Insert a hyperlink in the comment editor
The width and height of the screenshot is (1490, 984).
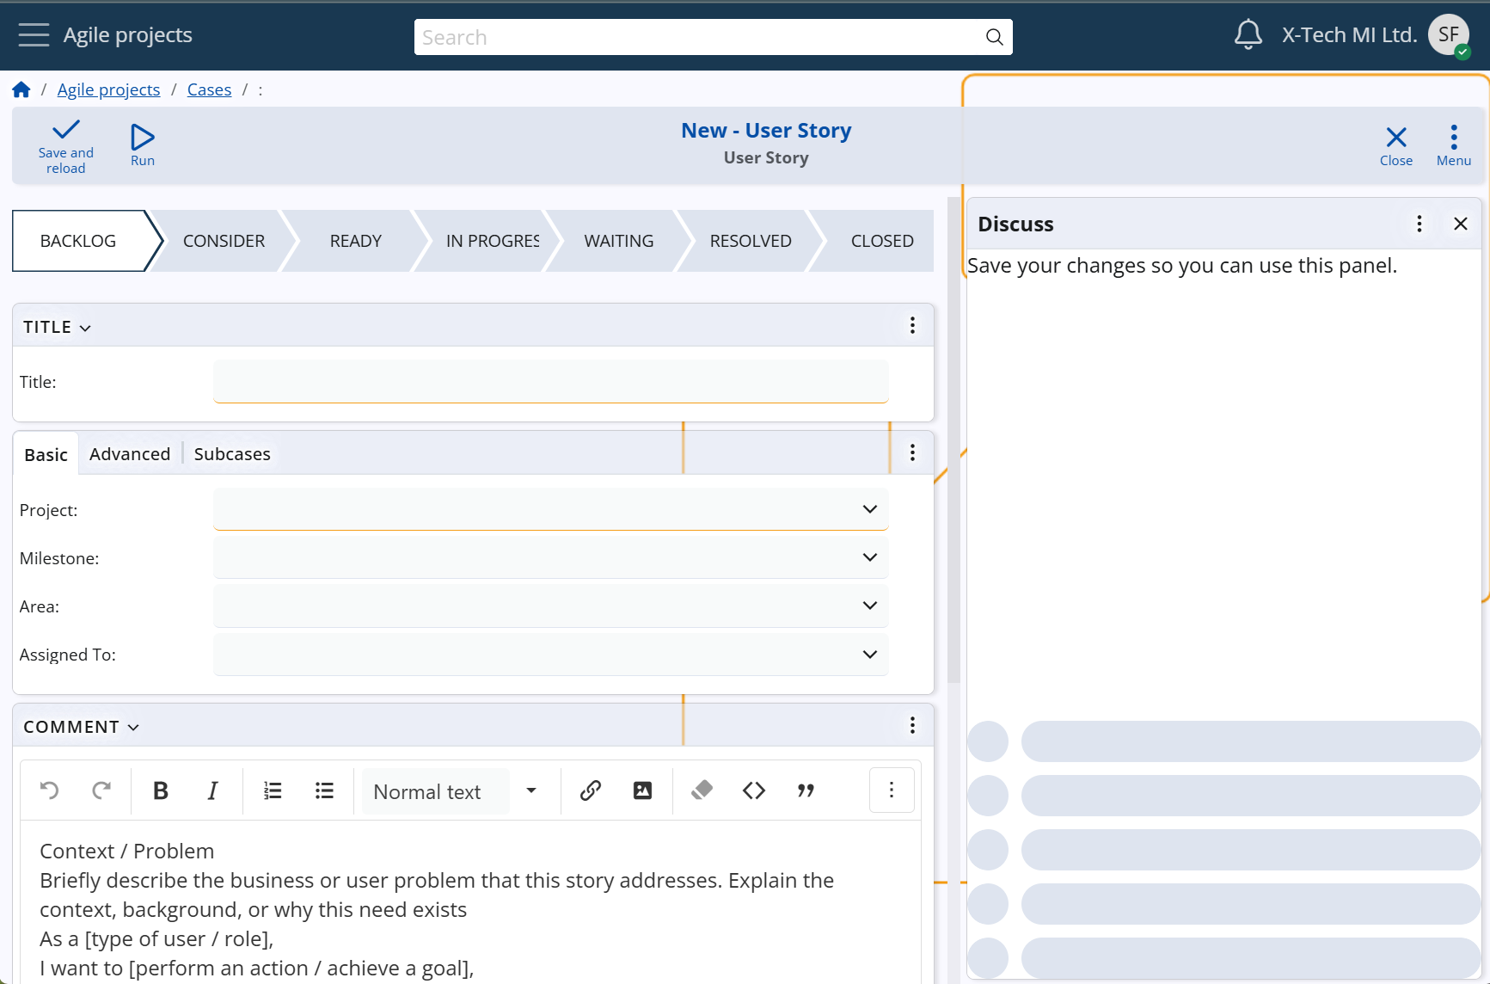(x=590, y=790)
